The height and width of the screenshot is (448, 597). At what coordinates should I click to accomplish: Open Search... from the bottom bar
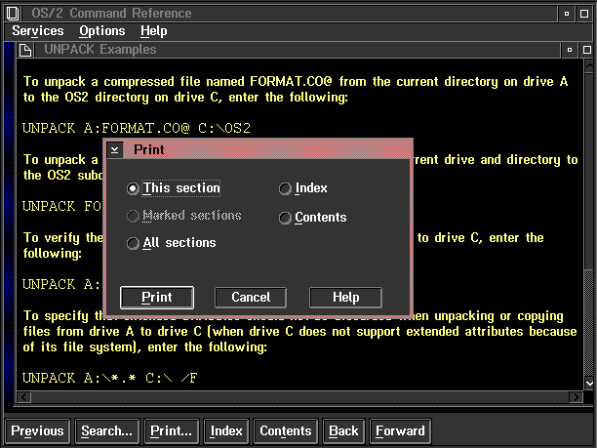tap(107, 431)
